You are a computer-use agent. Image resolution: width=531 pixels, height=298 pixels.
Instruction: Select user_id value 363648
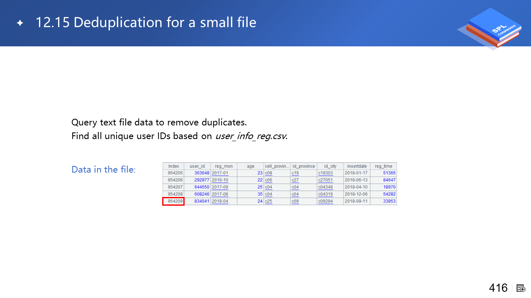202,173
